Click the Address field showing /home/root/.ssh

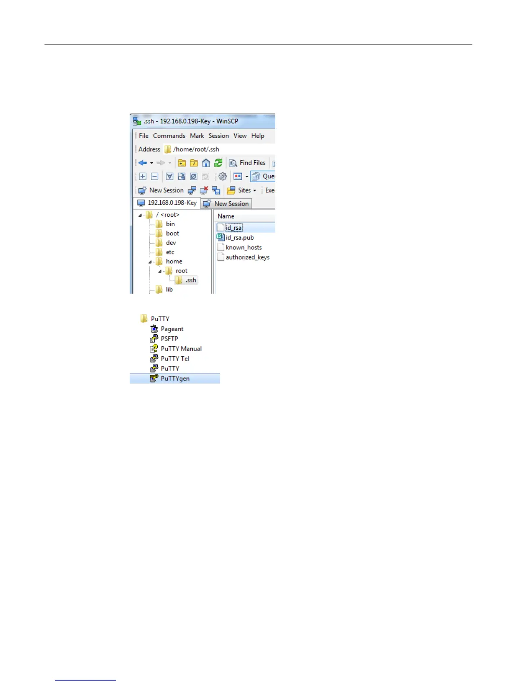[x=219, y=149]
